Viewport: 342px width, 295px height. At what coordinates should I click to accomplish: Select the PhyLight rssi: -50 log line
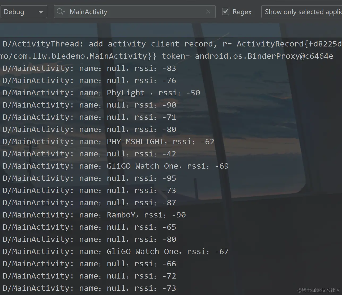pos(101,93)
